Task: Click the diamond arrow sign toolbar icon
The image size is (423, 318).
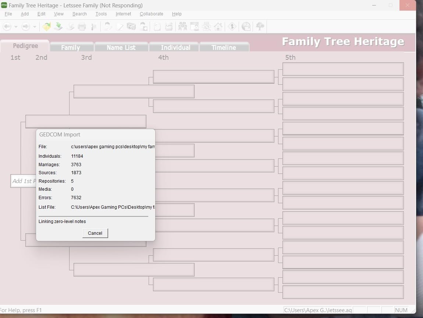Action: [x=232, y=26]
